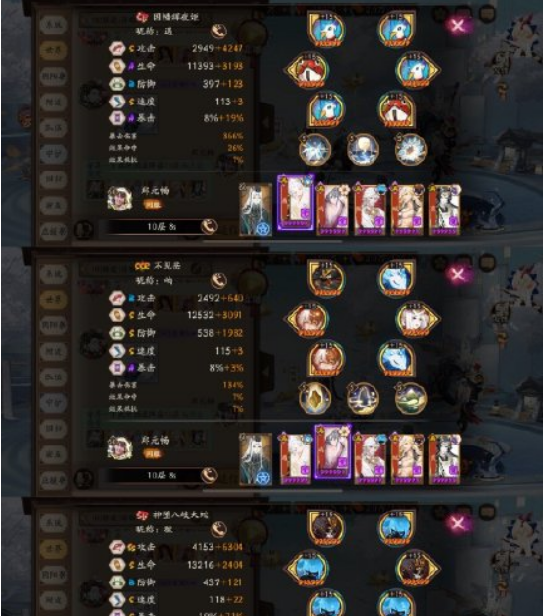Collapse the top stats panel via its edge arrow
Screen dimensions: 544x616
click(x=266, y=122)
